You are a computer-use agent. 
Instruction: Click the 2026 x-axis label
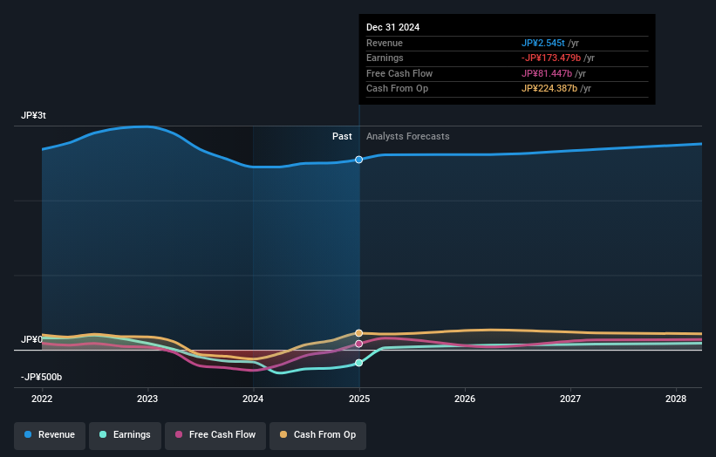(x=465, y=399)
